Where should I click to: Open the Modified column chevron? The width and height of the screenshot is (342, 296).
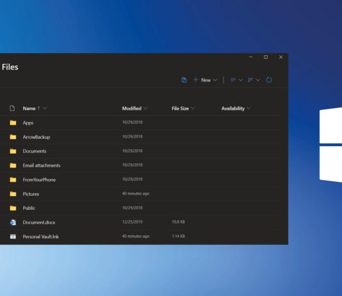(x=145, y=108)
